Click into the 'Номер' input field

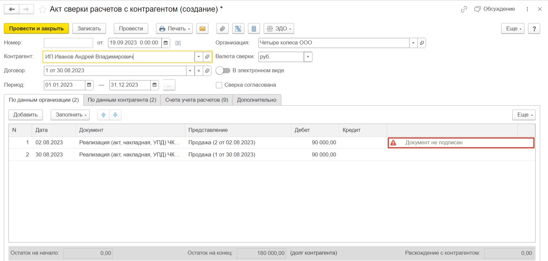pos(68,43)
